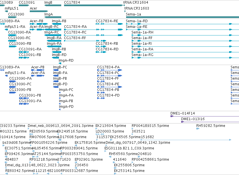Select the lmgA gene label
The width and height of the screenshot is (239, 175).
[49, 14]
